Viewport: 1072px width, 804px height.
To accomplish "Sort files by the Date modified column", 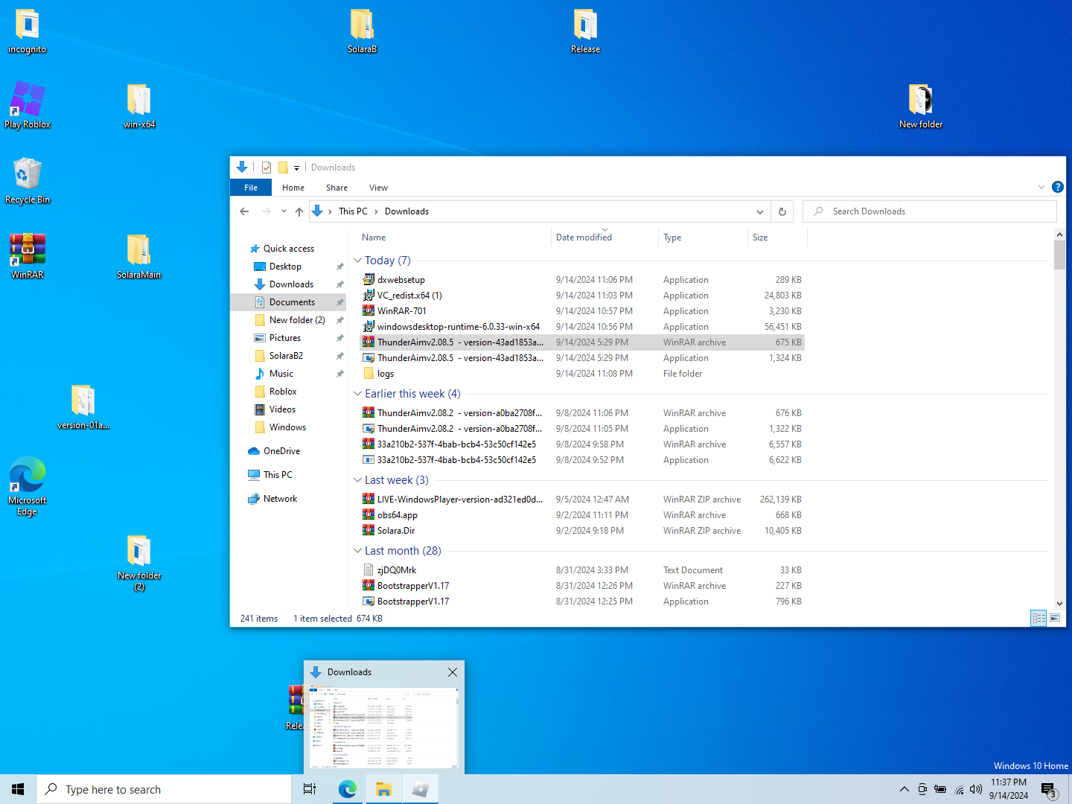I will 584,237.
